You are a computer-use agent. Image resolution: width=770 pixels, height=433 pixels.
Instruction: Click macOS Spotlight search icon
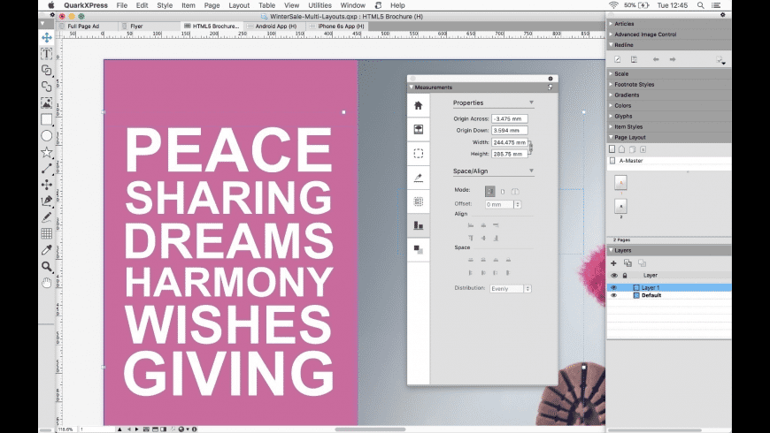pyautogui.click(x=701, y=5)
